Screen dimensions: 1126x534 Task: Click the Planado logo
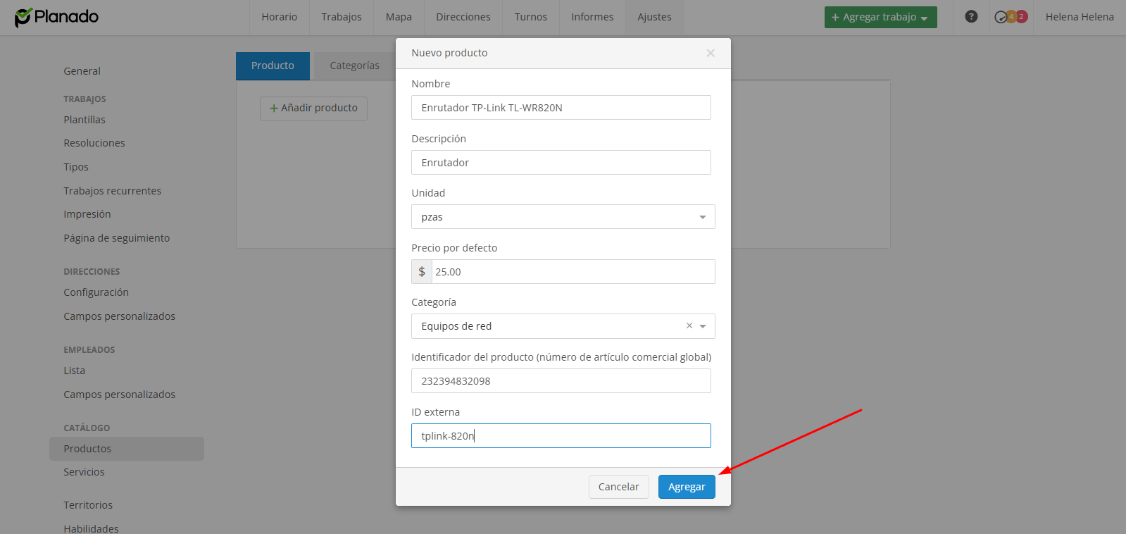click(x=56, y=17)
